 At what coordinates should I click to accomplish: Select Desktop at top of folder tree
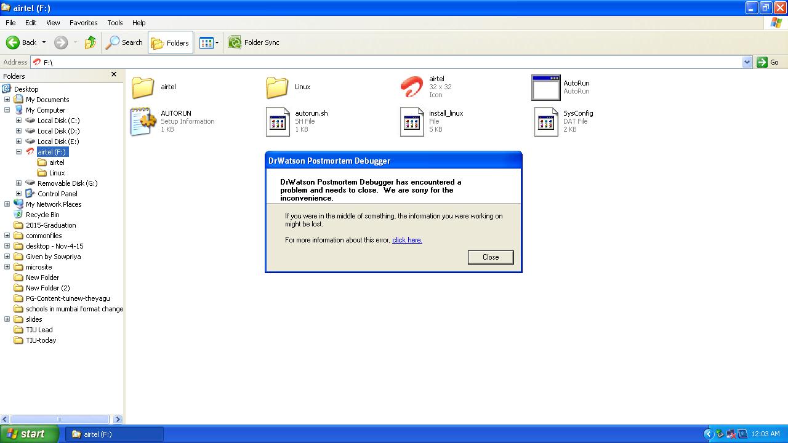(26, 89)
